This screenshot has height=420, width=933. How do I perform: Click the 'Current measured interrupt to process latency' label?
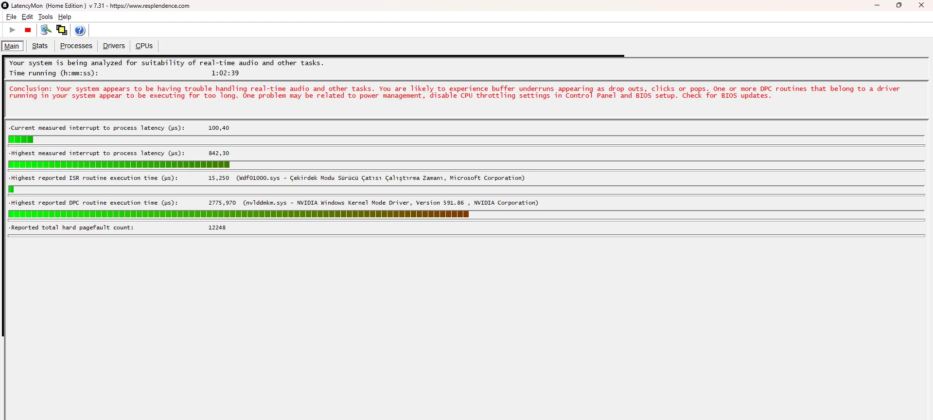[x=97, y=128]
